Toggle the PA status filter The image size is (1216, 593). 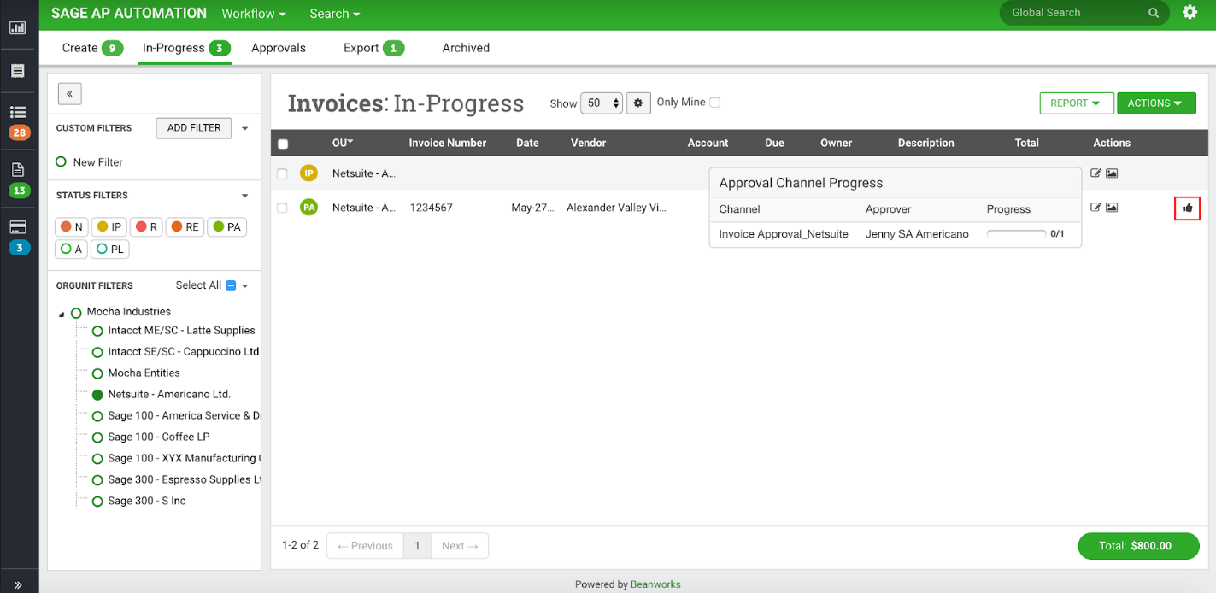click(x=226, y=227)
